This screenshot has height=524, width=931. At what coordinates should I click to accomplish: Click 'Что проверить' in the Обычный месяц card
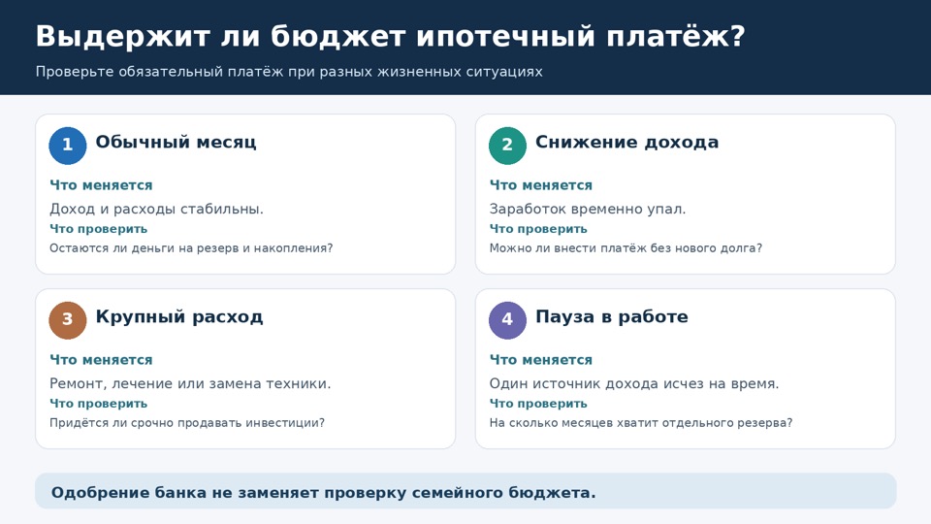pos(98,229)
